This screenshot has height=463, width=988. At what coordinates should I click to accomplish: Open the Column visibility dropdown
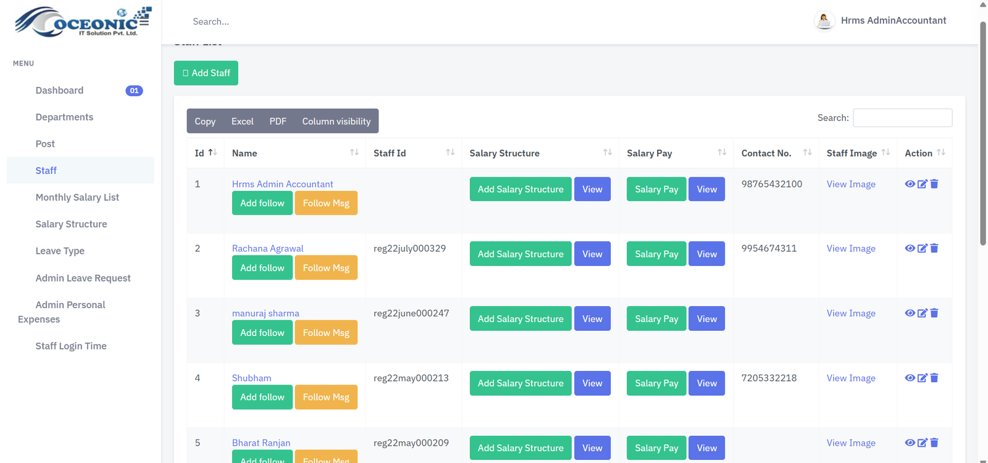[336, 122]
